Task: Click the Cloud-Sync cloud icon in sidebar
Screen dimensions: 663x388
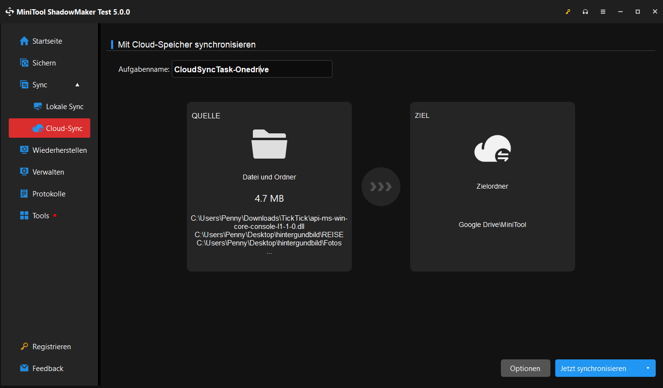Action: (x=38, y=129)
